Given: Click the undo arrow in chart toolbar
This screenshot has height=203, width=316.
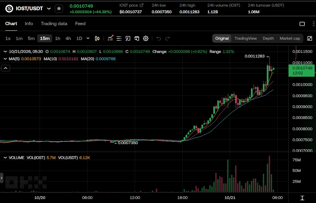Looking at the screenshot, I should [158, 38].
